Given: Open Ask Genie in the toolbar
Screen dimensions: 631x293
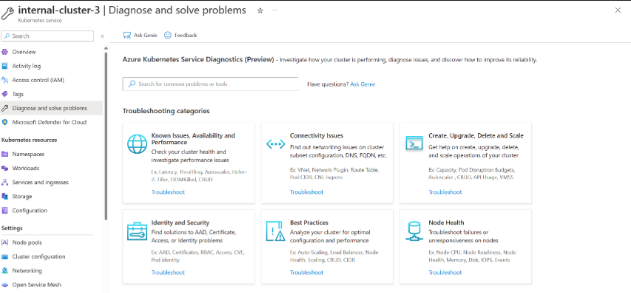Looking at the screenshot, I should (140, 36).
